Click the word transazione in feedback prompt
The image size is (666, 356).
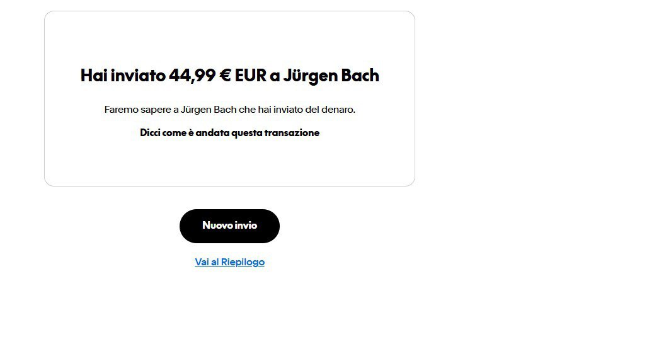click(x=292, y=133)
